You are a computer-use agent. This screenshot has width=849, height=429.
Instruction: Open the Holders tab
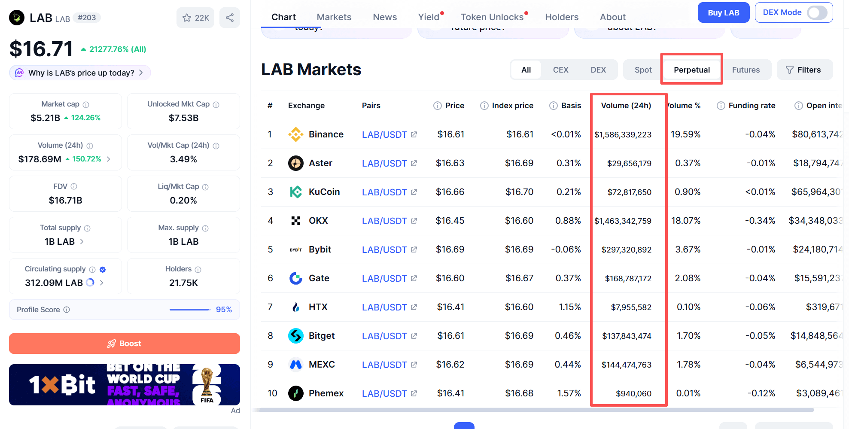tap(562, 17)
